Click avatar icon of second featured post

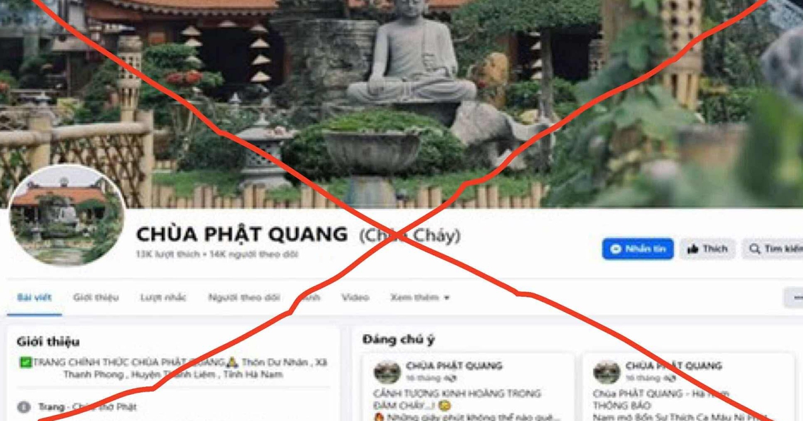click(606, 372)
